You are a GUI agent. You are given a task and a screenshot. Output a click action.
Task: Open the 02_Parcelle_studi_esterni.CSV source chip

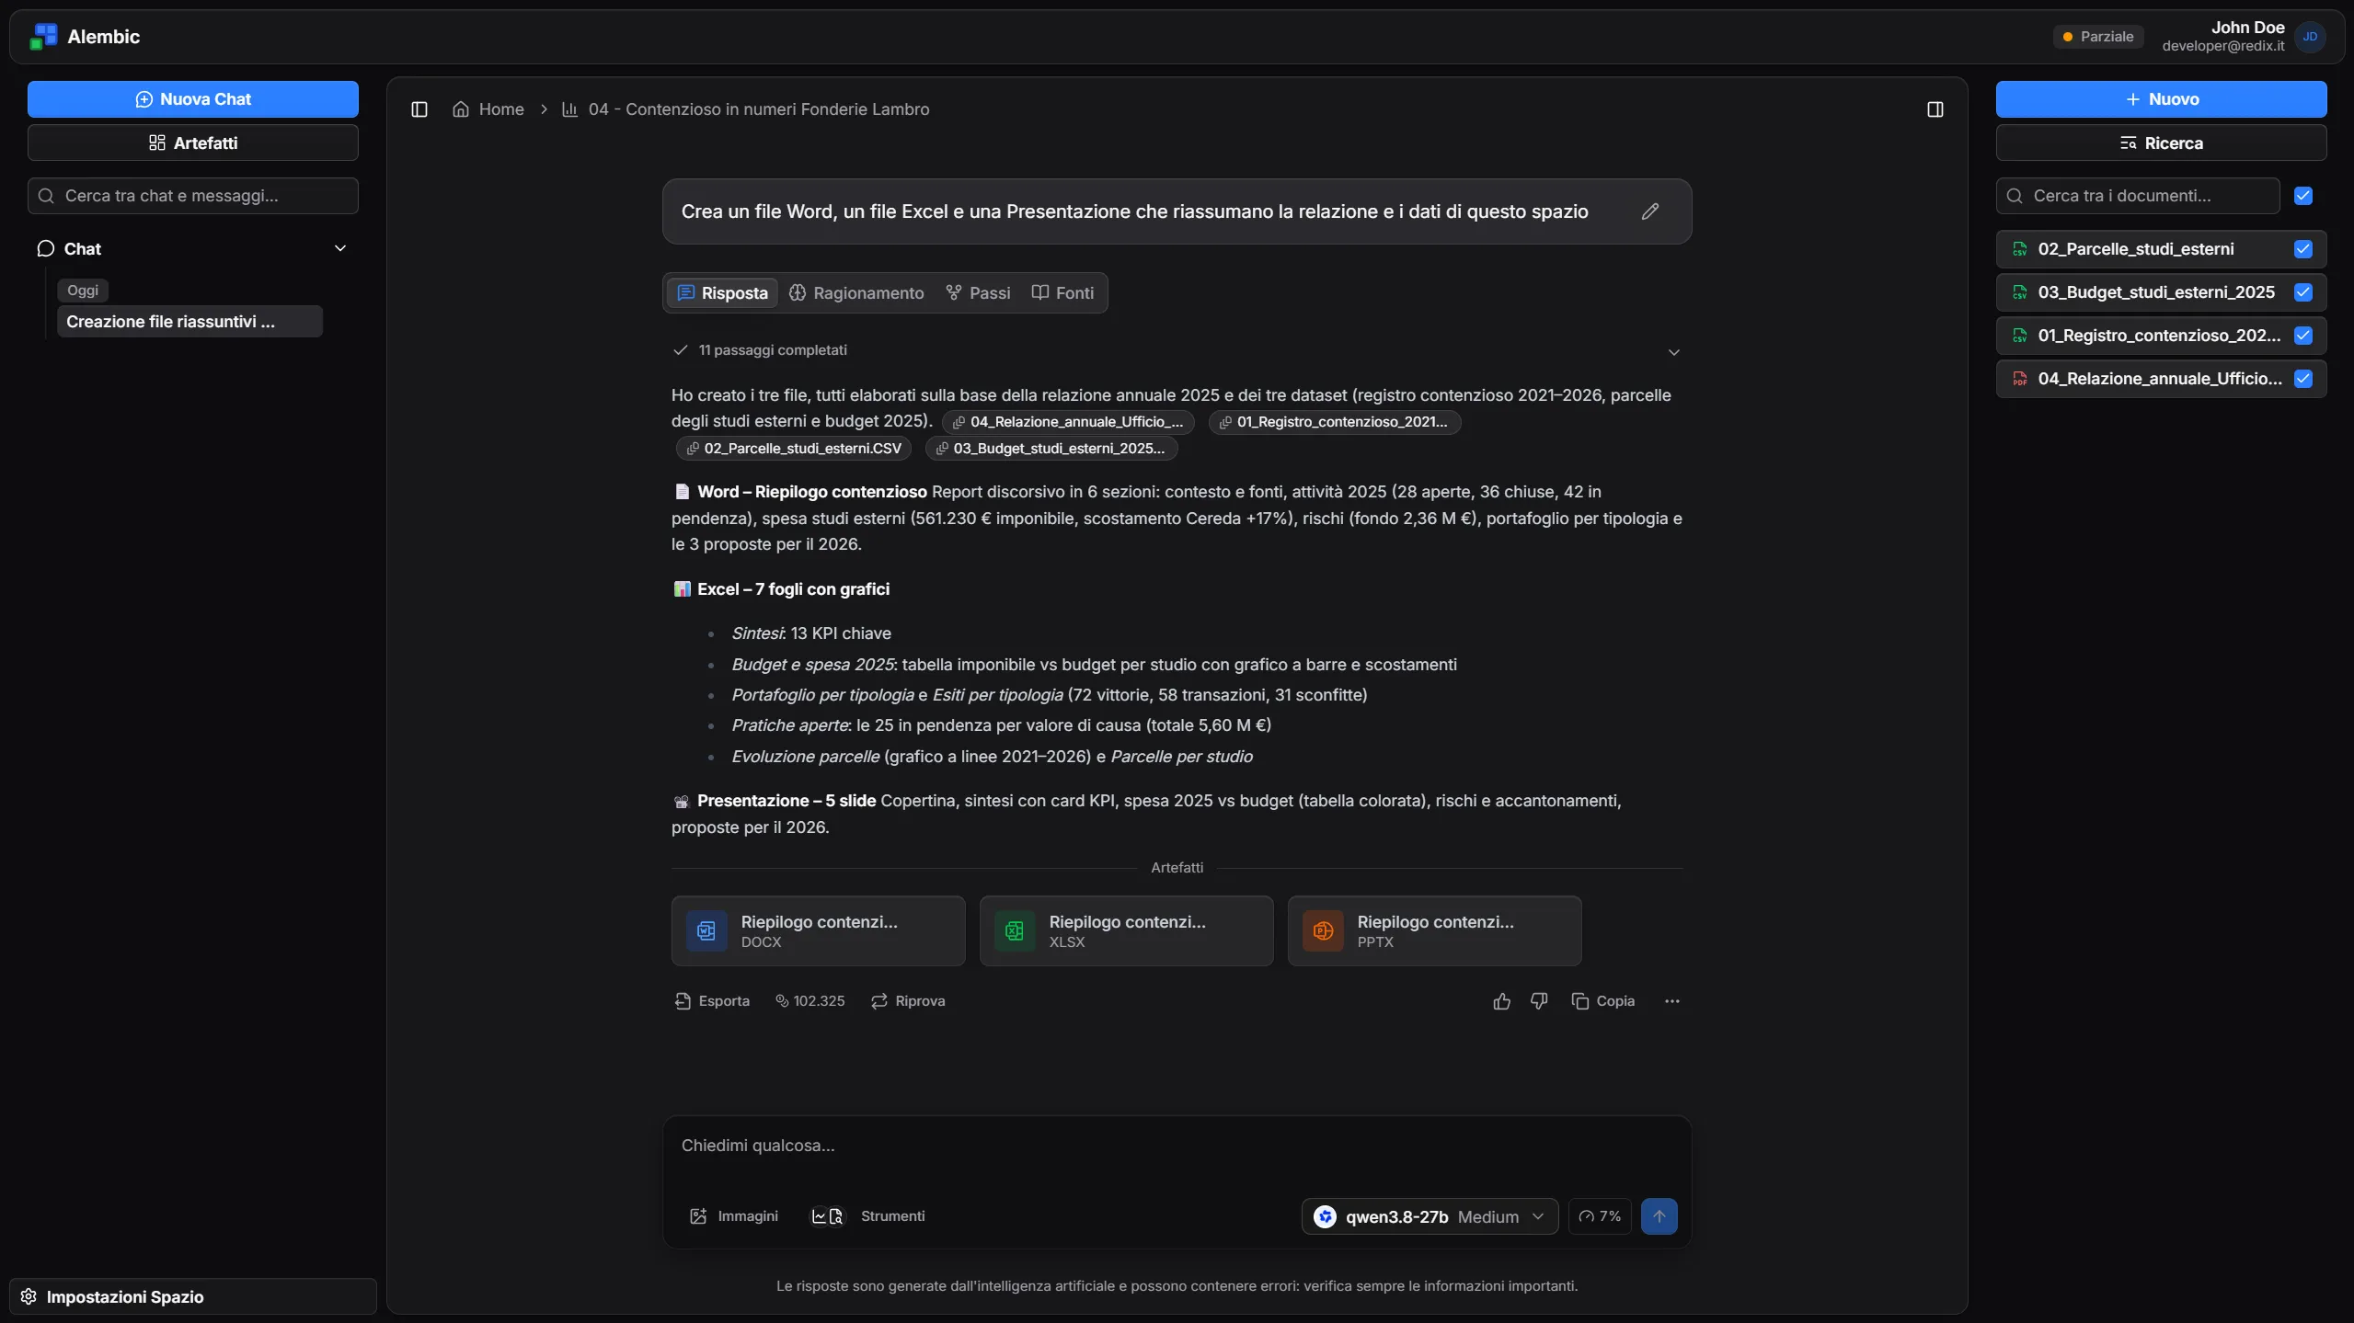point(795,449)
